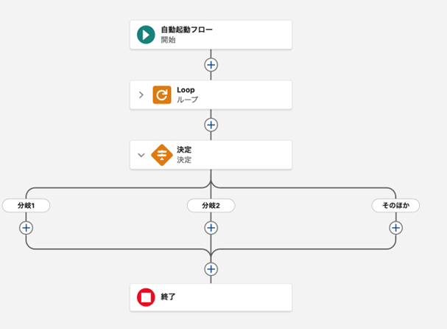Select the 分岐1 branch label
The width and height of the screenshot is (447, 329).
27,206
